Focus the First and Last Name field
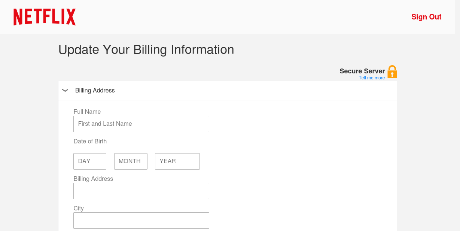 141,124
